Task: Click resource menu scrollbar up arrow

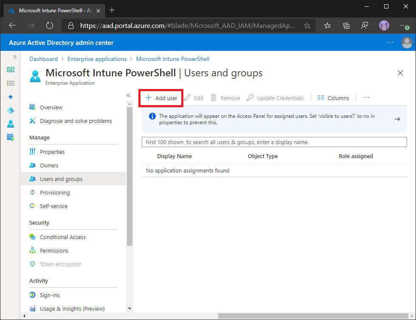Action: 129,104
